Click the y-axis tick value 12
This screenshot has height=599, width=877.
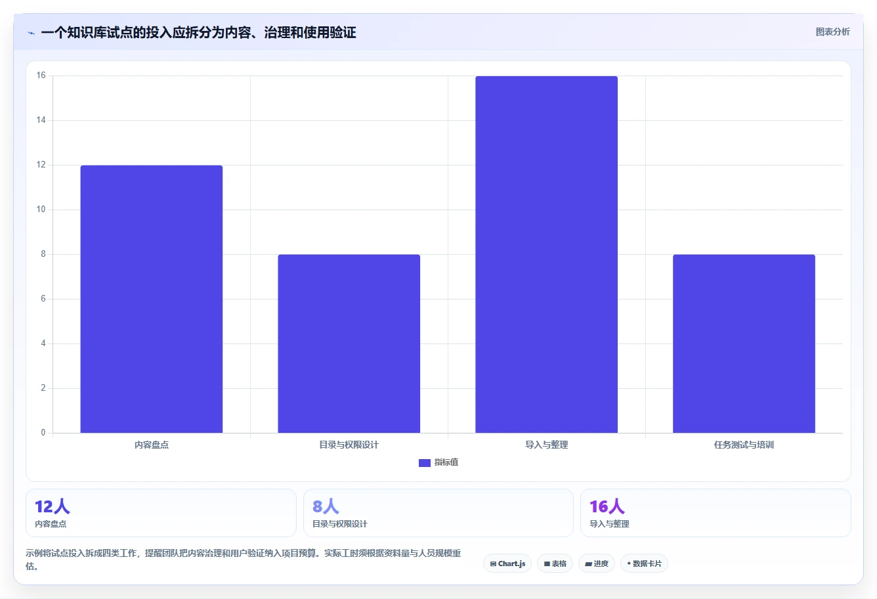point(41,165)
